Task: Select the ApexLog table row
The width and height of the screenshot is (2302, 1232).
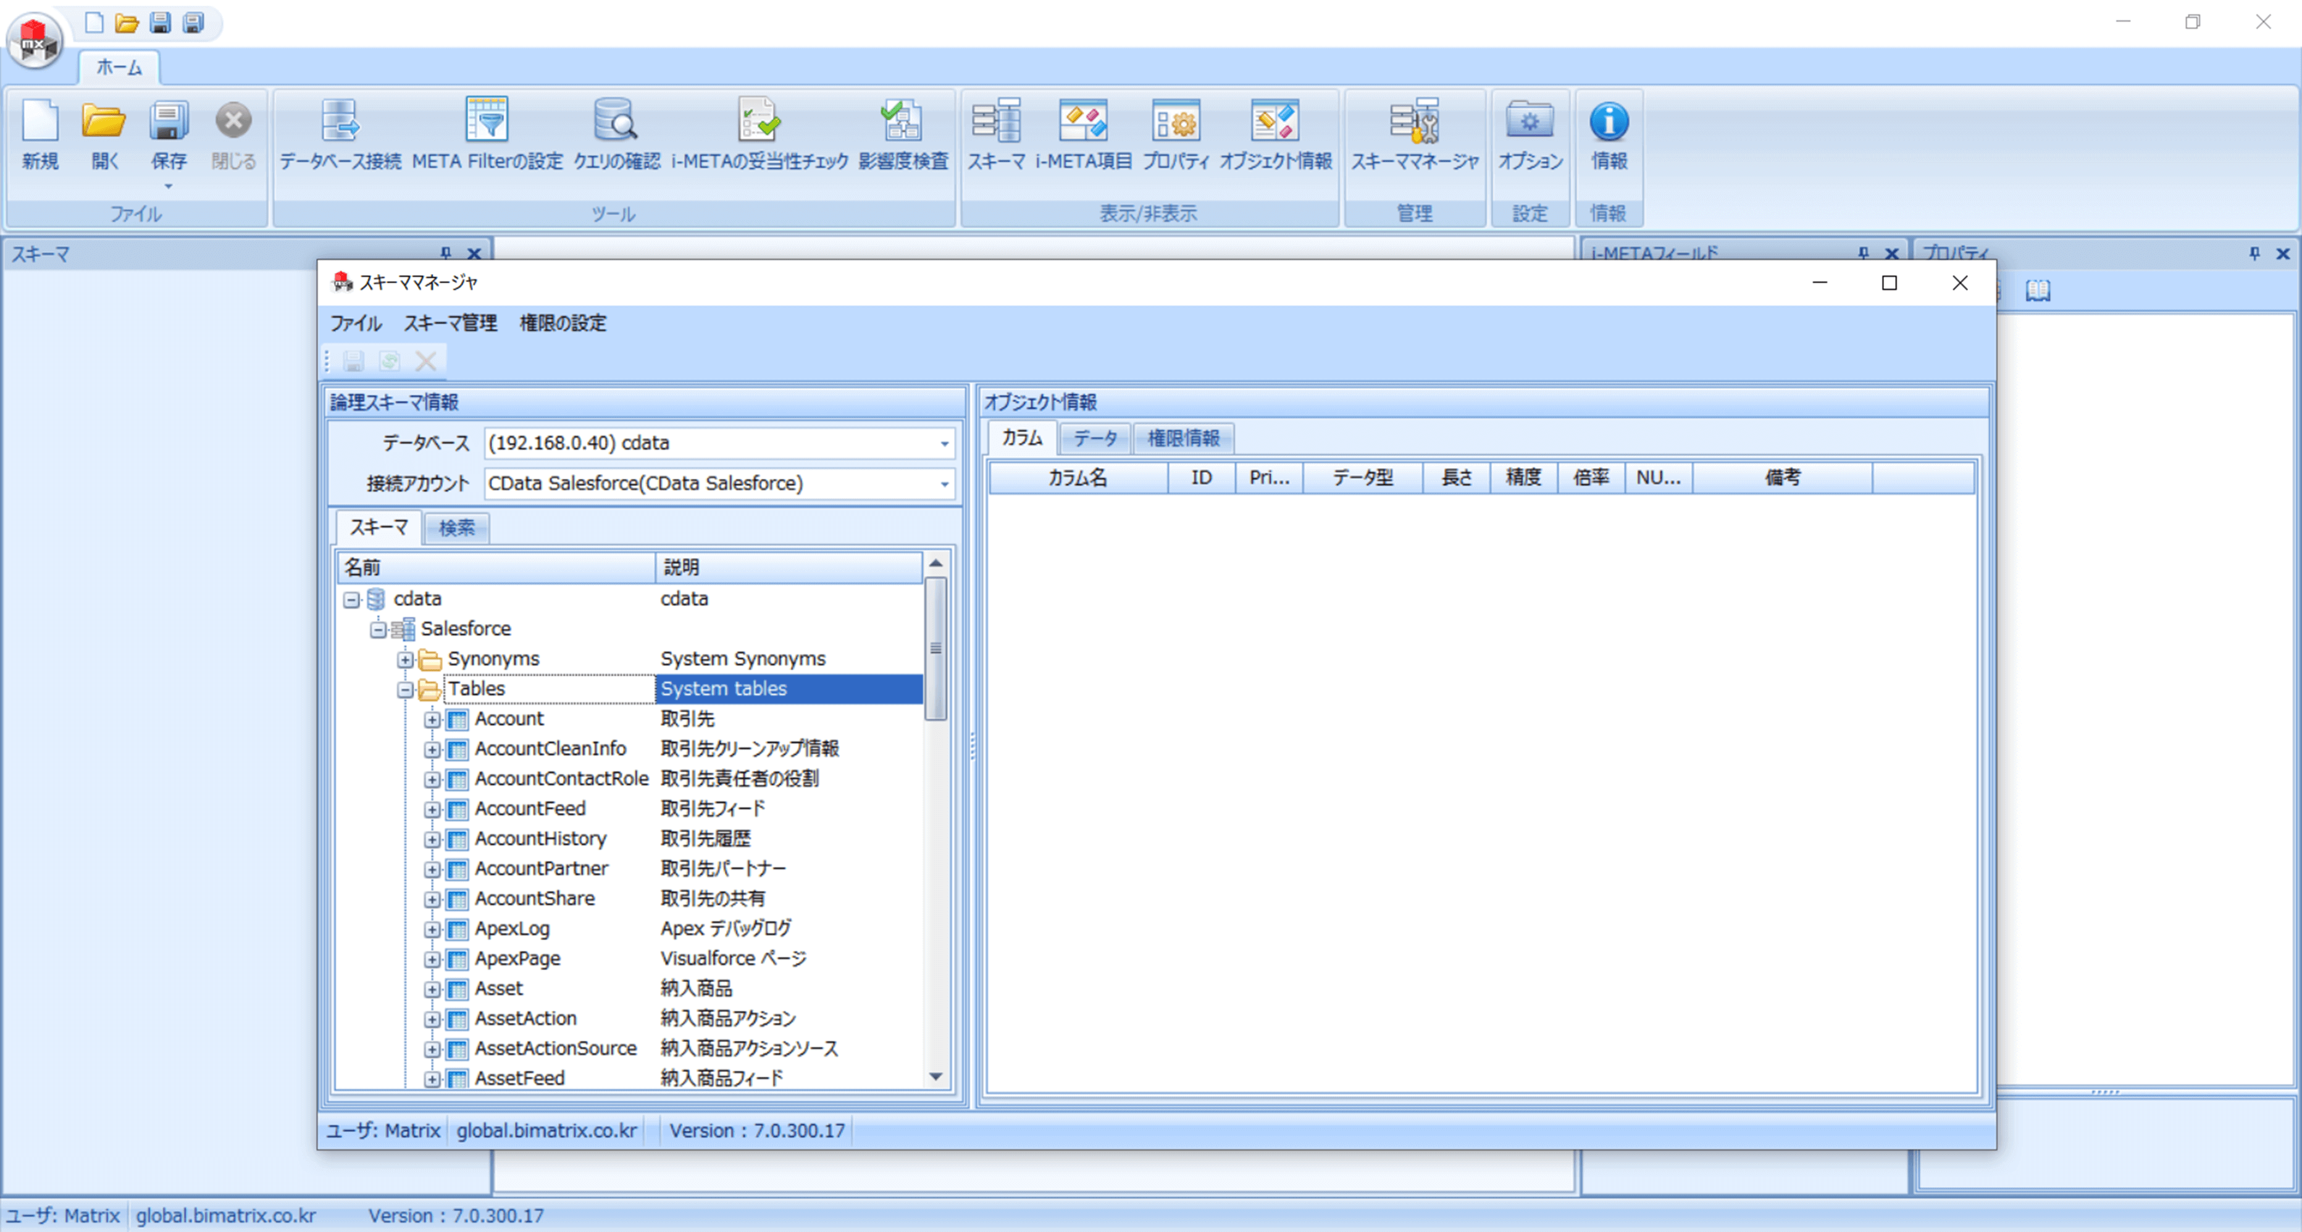Action: 512,928
